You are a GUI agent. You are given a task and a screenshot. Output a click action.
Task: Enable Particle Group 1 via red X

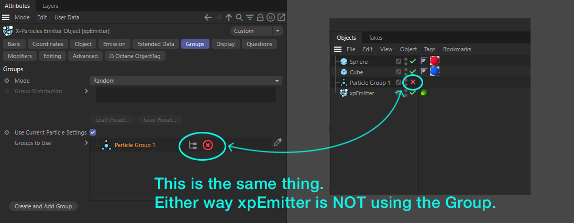413,82
